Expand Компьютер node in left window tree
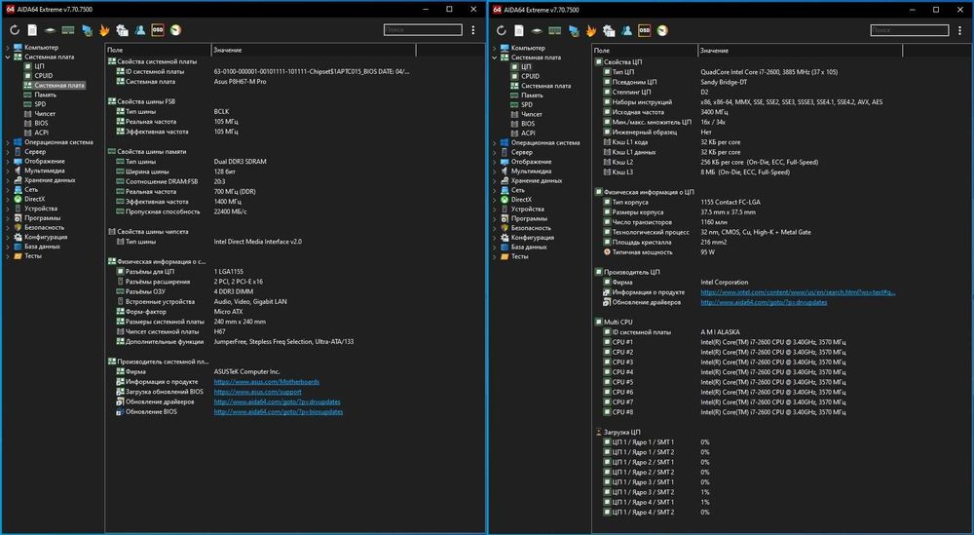 tap(8, 47)
